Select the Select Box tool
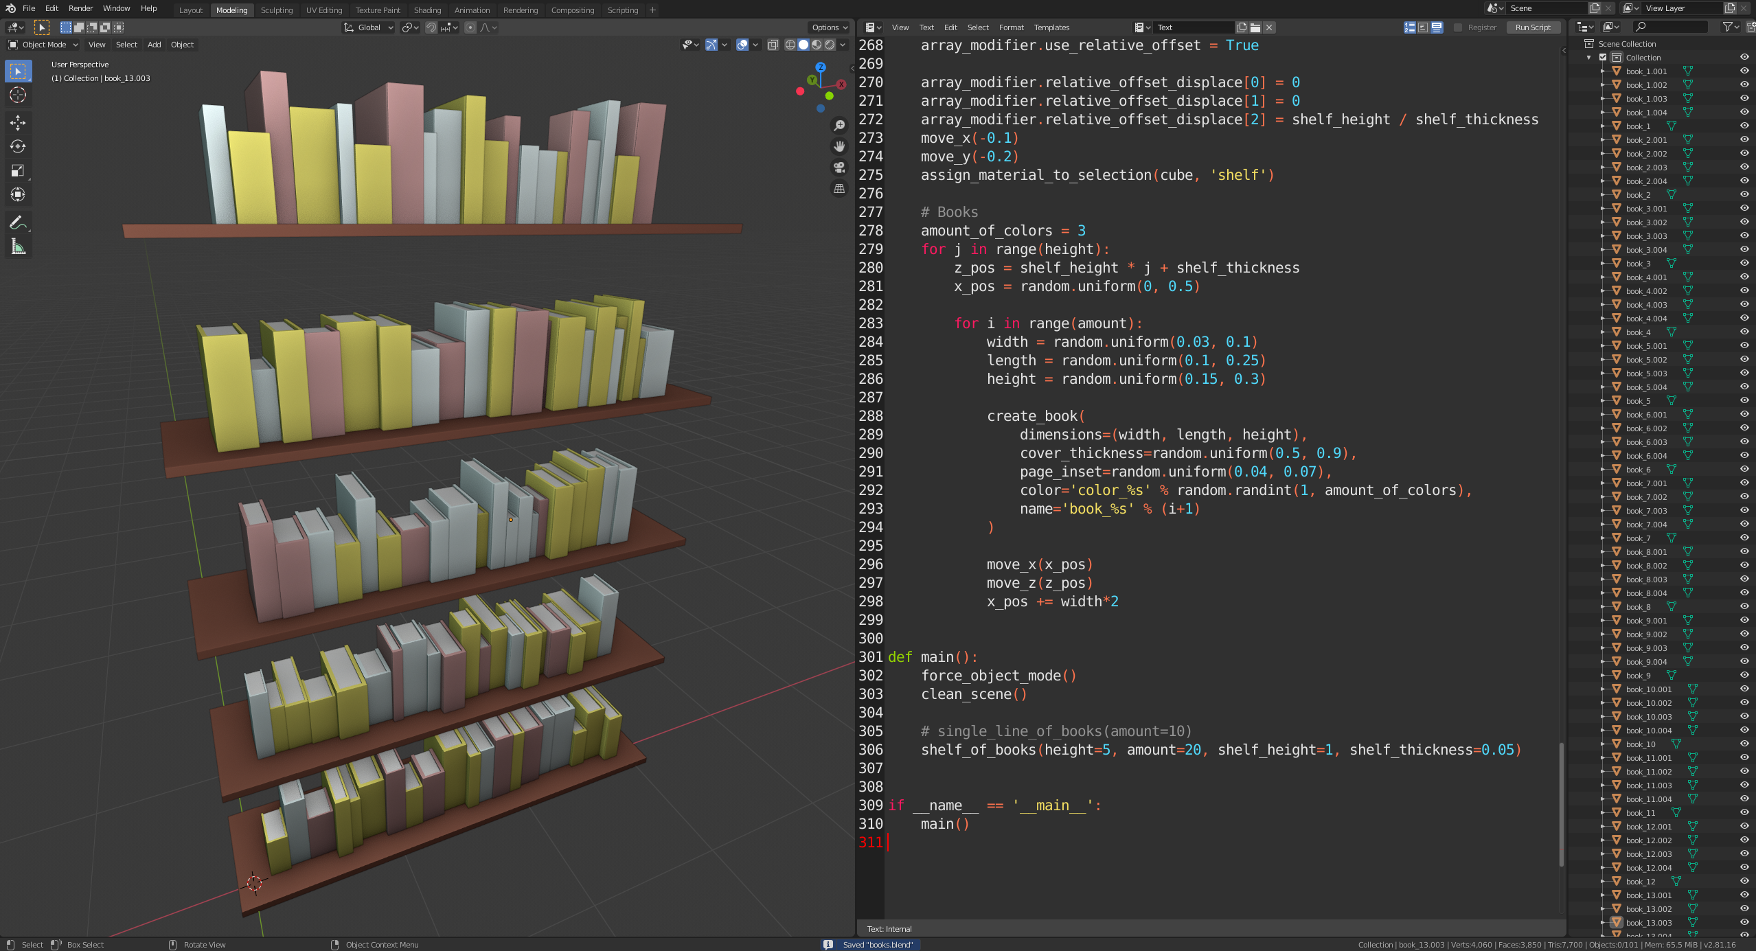Viewport: 1756px width, 951px height. 18,71
